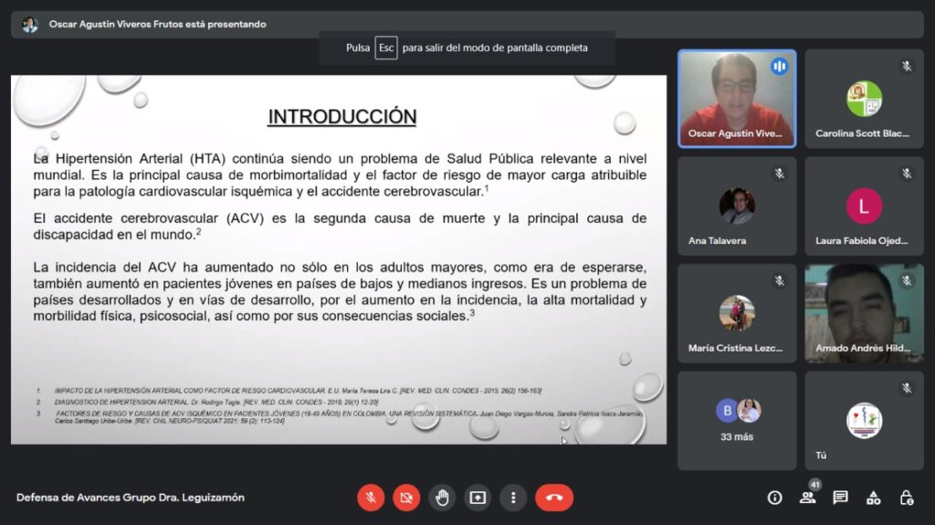Click the meeting title 'Defensa de Avances'

pyautogui.click(x=131, y=498)
